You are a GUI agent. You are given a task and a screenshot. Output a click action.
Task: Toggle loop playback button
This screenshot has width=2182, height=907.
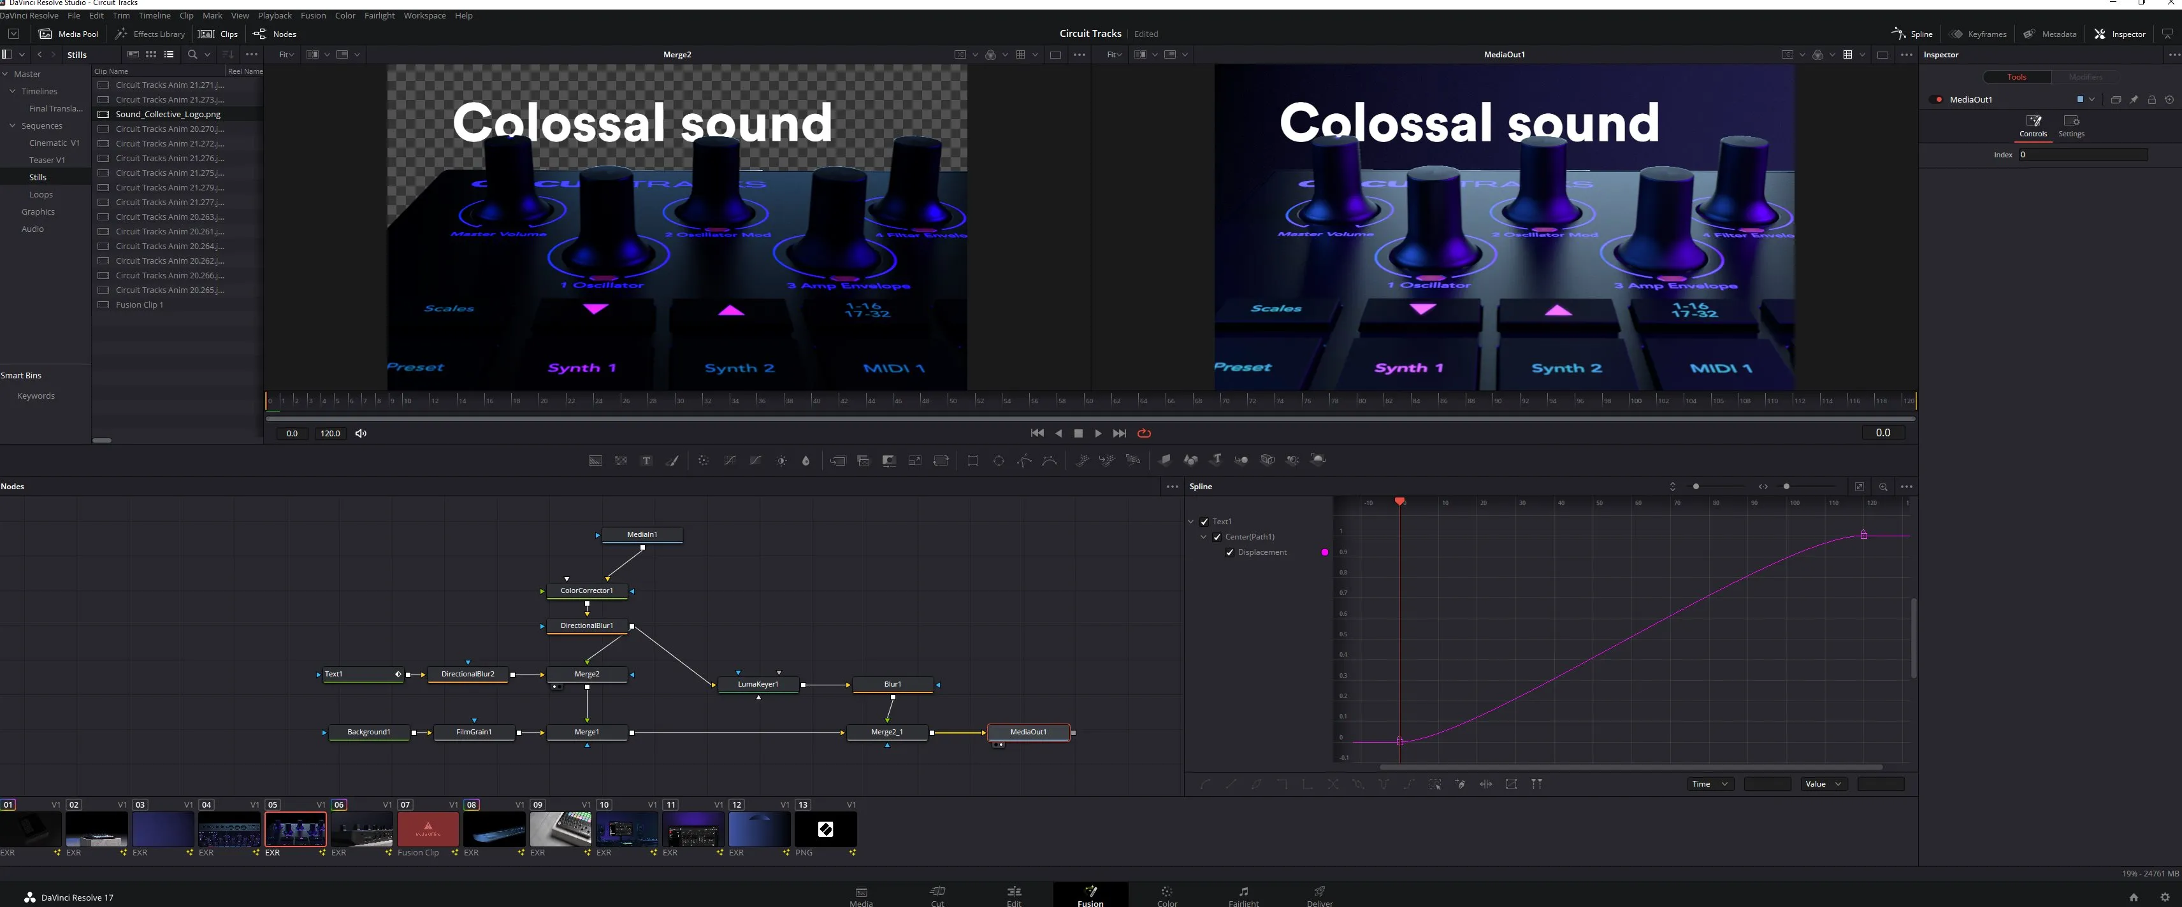coord(1143,434)
